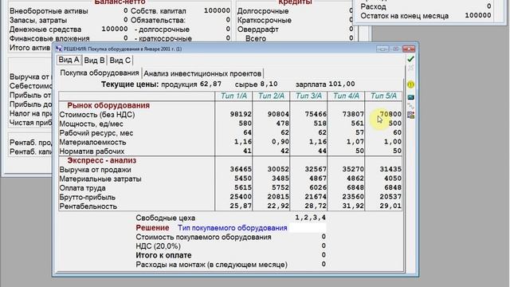Click the cost value 90804 for Тип 2/A
Viewport: 510px width, 287px height.
(x=278, y=114)
